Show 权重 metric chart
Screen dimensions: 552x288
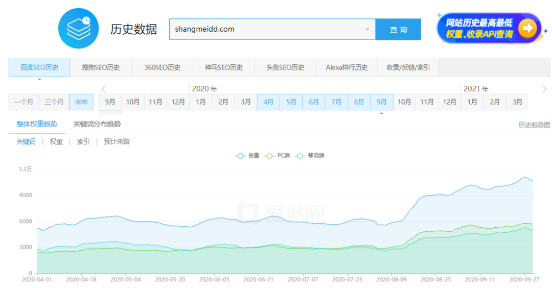pyautogui.click(x=56, y=142)
